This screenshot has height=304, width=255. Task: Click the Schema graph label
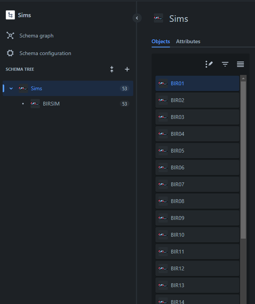[36, 36]
